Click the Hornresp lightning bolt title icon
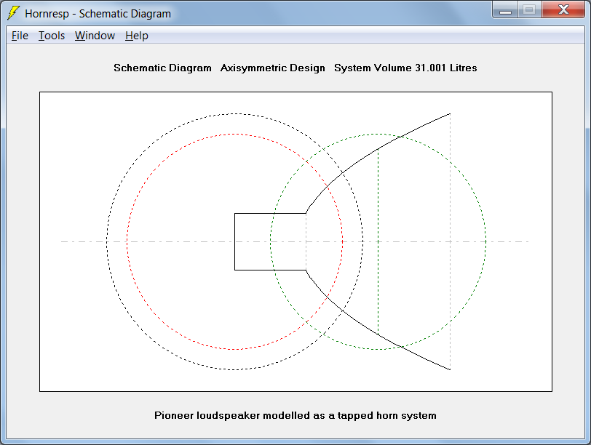Viewport: 591px width, 445px height. coord(14,13)
